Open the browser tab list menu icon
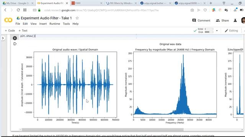Viewport: 245px width, 137px height. (x=224, y=3)
